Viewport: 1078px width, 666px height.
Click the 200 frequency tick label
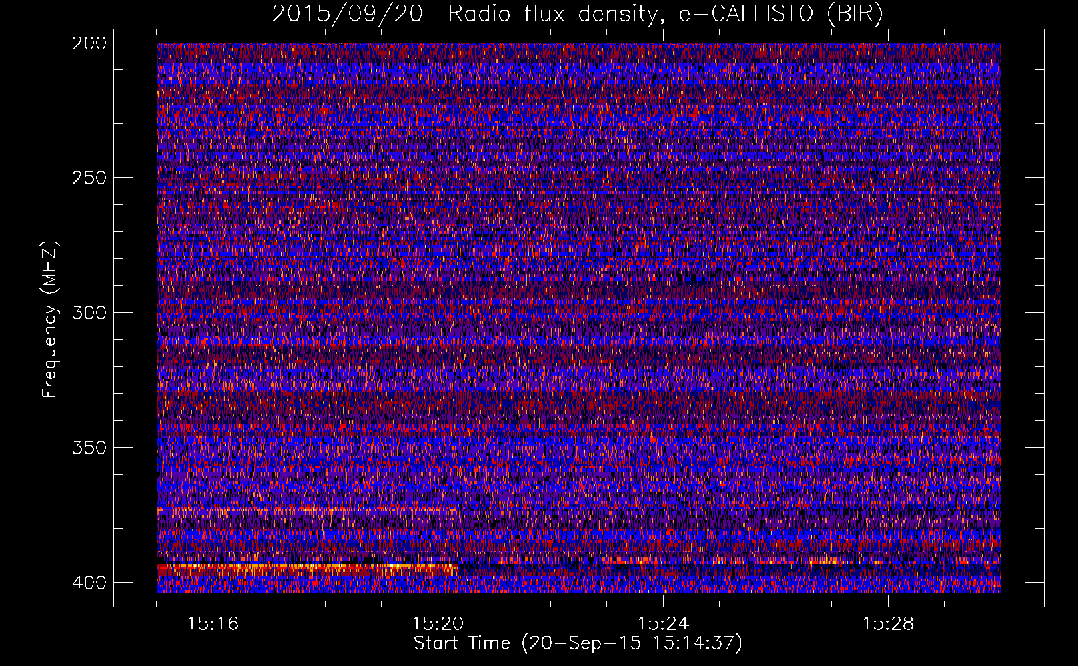(x=89, y=43)
